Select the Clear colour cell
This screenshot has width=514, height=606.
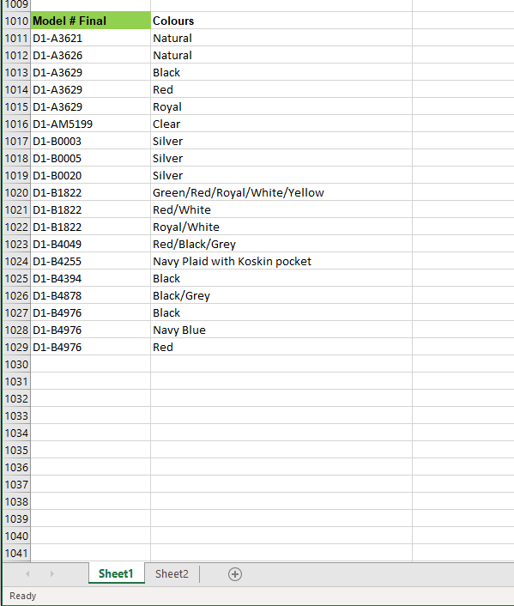281,124
